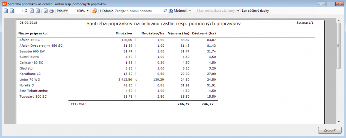
Task: Go to previous page of report
Action: click(12, 11)
